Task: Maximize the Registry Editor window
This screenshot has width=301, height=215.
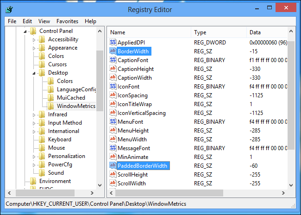Action: [x=270, y=8]
